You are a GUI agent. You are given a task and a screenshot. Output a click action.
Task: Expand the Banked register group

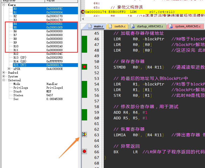coord(4,72)
